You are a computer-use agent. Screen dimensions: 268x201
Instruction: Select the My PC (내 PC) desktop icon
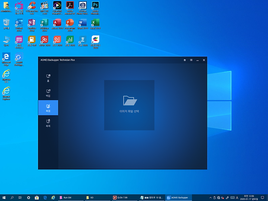(6, 41)
